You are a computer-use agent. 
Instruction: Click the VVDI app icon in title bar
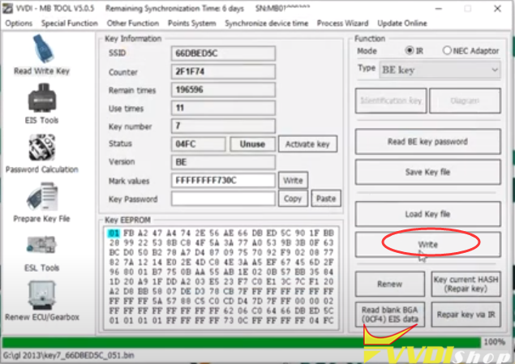(x=7, y=9)
